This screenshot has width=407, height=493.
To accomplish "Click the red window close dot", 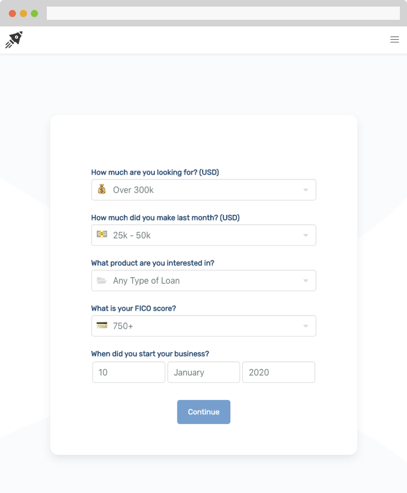I will tap(13, 13).
